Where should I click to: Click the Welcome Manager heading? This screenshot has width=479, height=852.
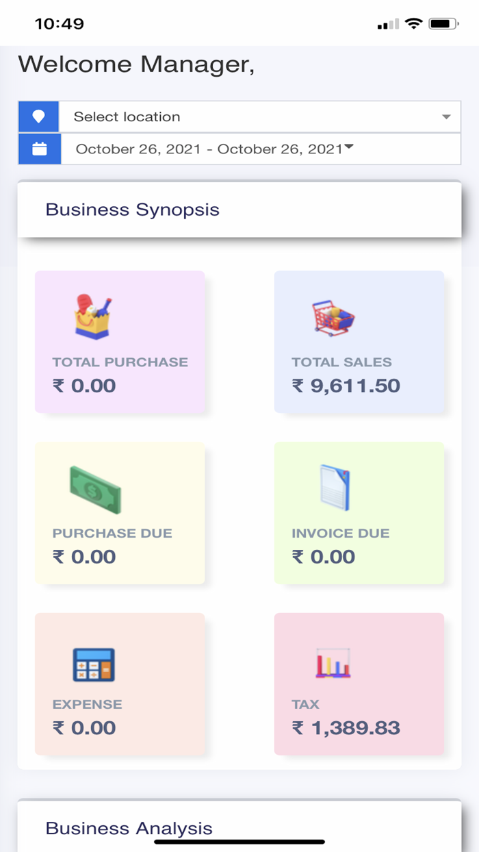click(x=135, y=64)
